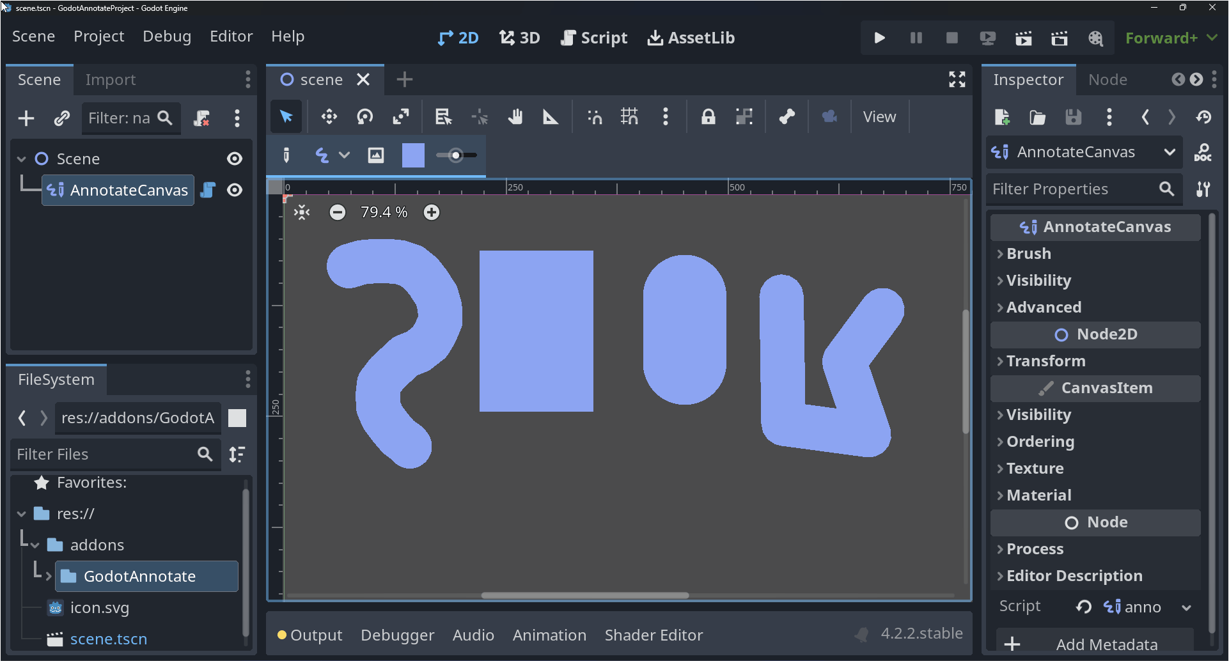Activate the Scale Mode tool

401,117
